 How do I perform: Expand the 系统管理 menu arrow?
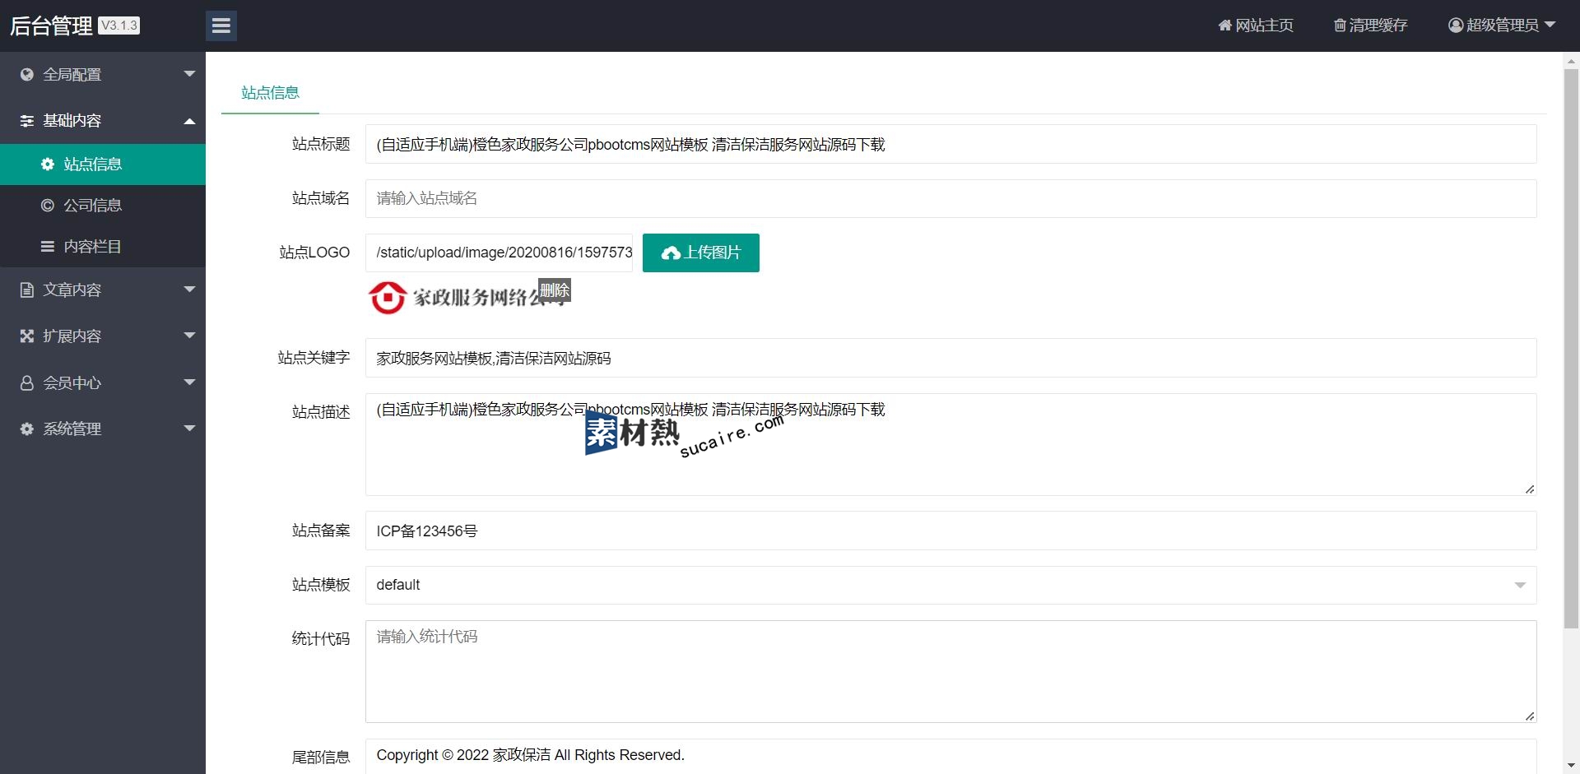click(x=189, y=429)
